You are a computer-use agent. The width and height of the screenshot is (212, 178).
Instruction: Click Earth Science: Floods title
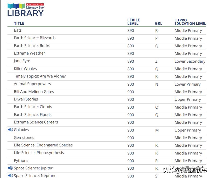[33, 115]
